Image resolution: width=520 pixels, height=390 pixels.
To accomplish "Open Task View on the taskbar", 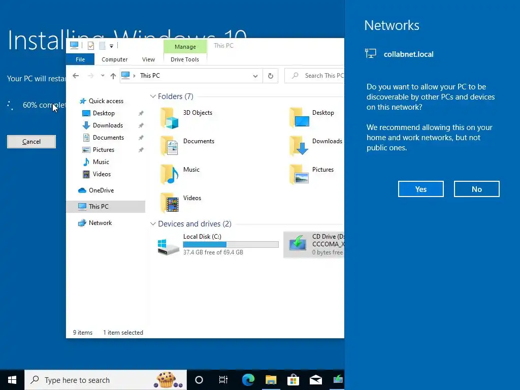I will pos(223,380).
